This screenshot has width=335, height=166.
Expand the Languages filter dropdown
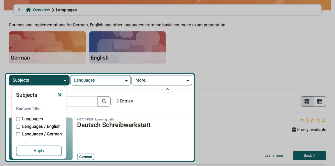100,80
